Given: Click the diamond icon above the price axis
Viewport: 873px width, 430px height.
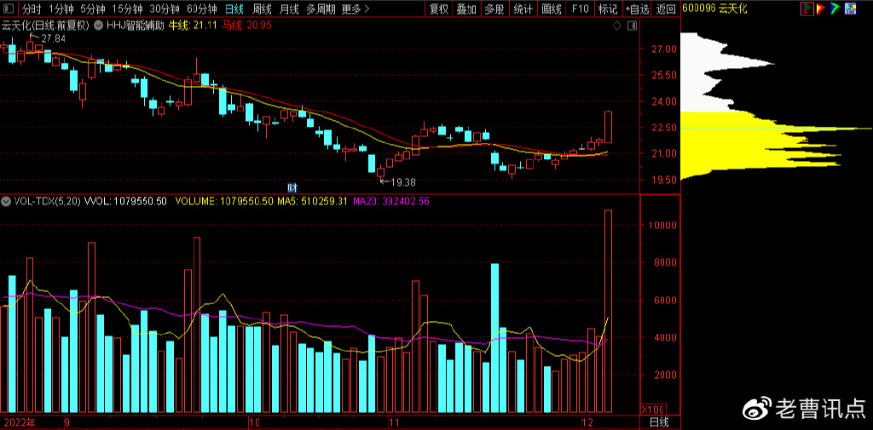Looking at the screenshot, I should click(617, 26).
